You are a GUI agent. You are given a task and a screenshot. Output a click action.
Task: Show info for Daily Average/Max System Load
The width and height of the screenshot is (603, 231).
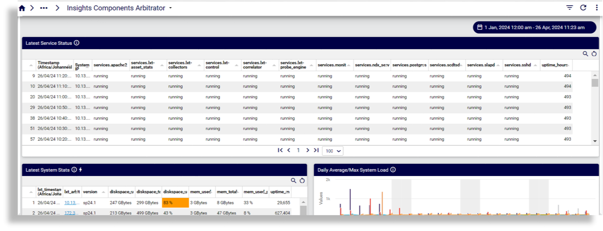(x=393, y=170)
